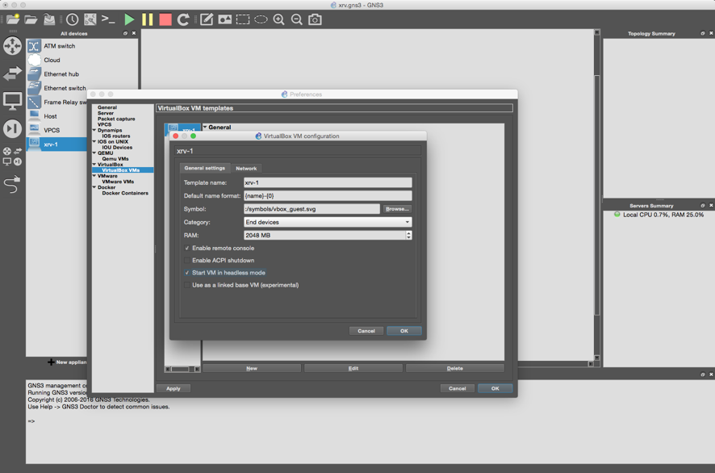Image resolution: width=715 pixels, height=473 pixels.
Task: Collapse the VirtualBox tree section
Action: point(94,164)
